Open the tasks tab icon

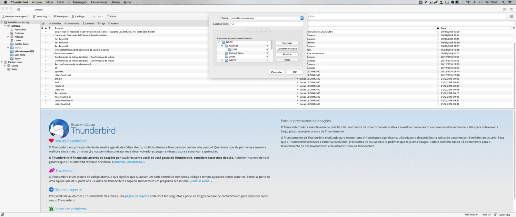coord(511,10)
